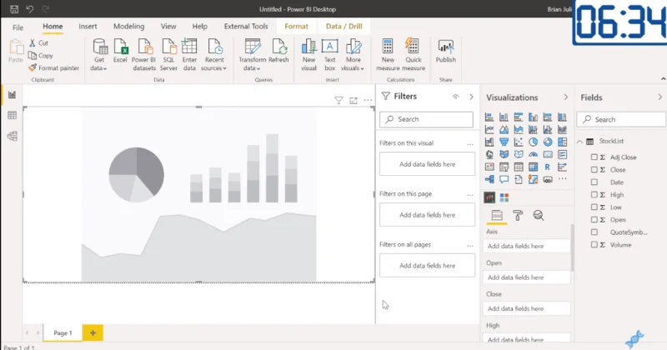Open the Get data dropdown
This screenshot has height=350, width=667.
[98, 54]
